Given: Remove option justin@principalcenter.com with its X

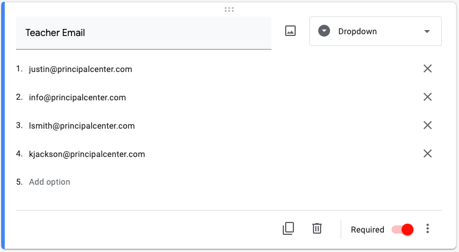Looking at the screenshot, I should 428,68.
